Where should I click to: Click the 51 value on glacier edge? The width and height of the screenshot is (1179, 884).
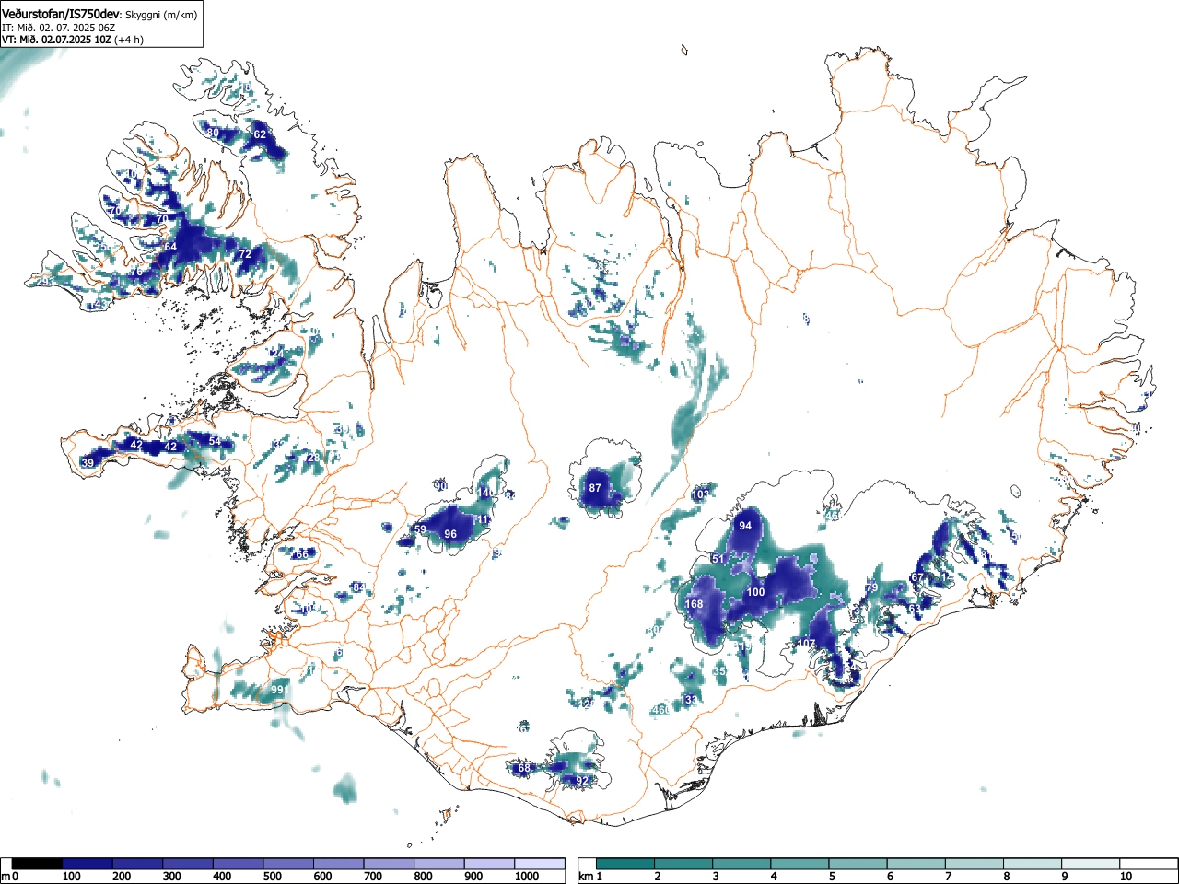[718, 559]
